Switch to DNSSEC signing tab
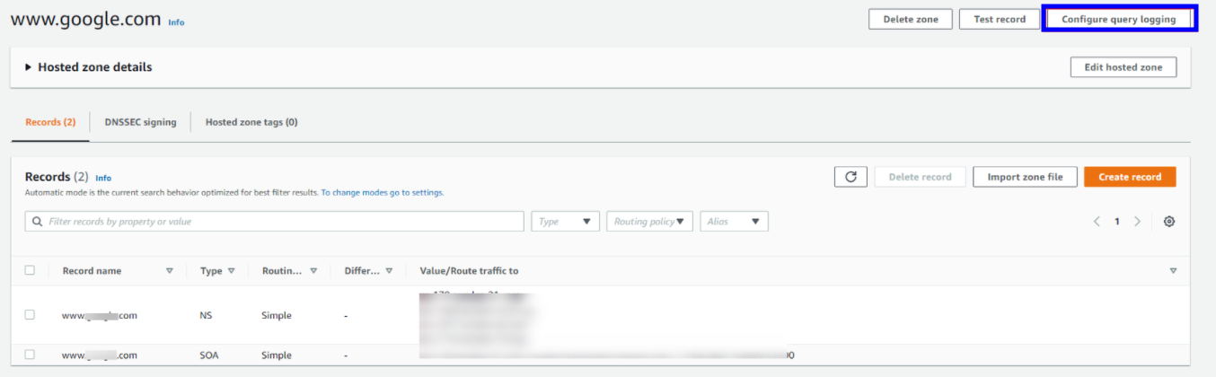 click(x=140, y=122)
